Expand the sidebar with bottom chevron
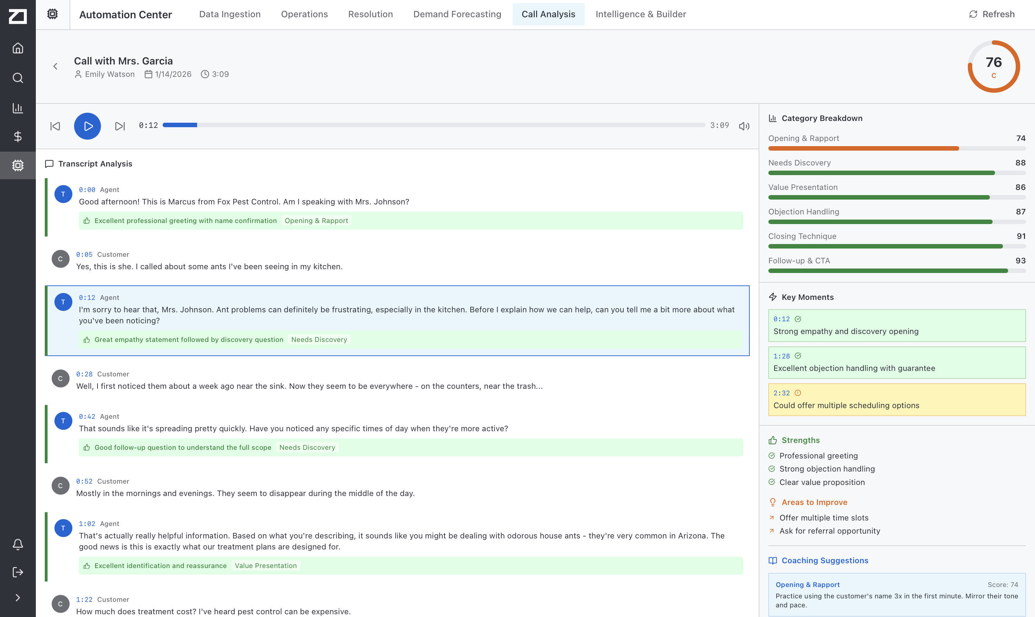Screen dimensions: 1035x617 (18, 597)
